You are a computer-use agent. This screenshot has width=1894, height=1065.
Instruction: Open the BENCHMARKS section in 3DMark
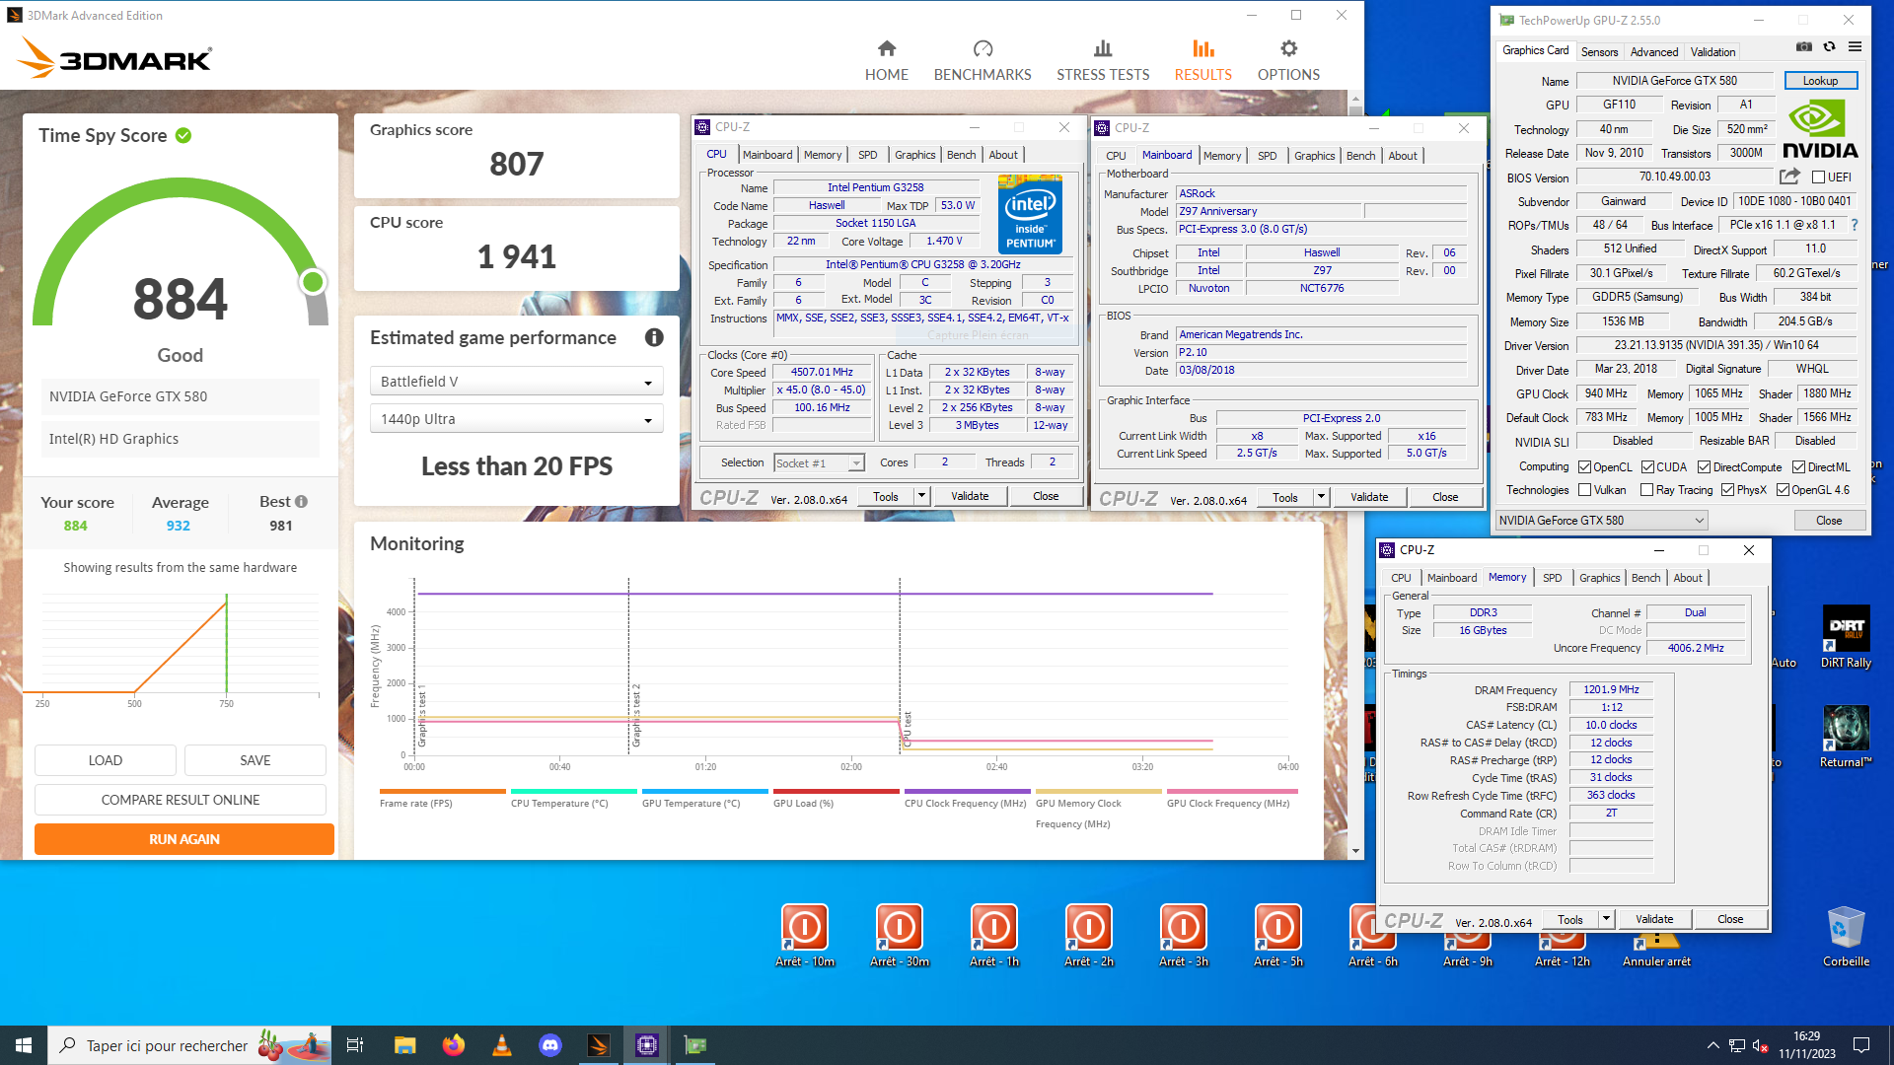tap(983, 61)
